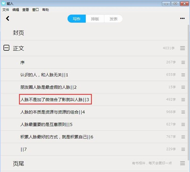Viewport: 190px width, 172px height.
Task: Click the app icon in the title bar
Action: point(3,3)
